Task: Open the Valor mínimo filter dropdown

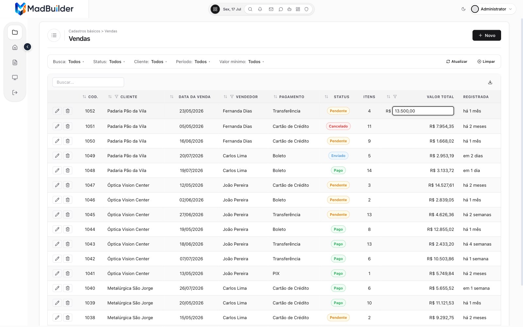Action: (x=242, y=61)
